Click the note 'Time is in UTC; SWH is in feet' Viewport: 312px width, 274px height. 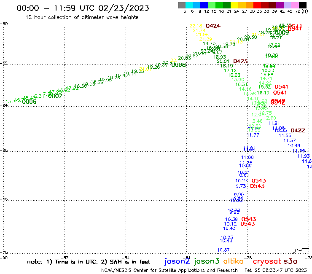click(89, 262)
